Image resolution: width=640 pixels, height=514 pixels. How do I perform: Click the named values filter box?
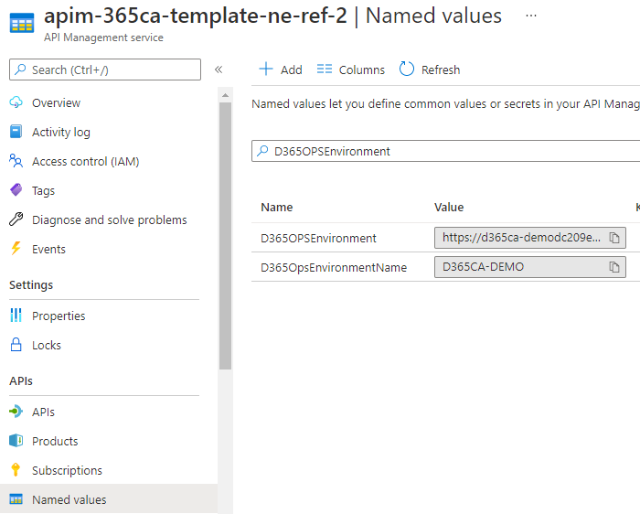pyautogui.click(x=446, y=151)
